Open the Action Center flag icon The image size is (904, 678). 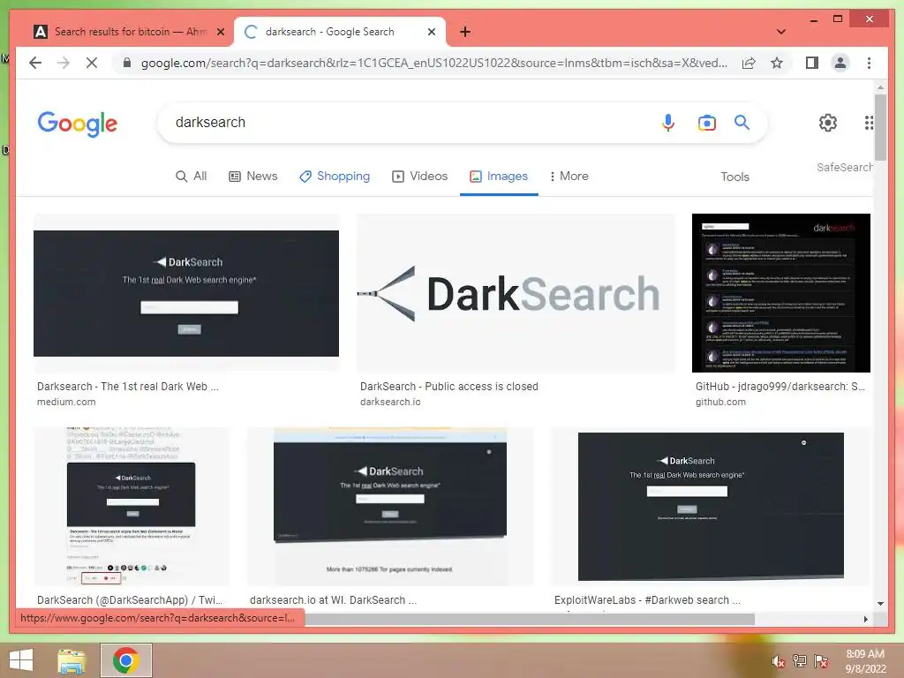click(821, 661)
